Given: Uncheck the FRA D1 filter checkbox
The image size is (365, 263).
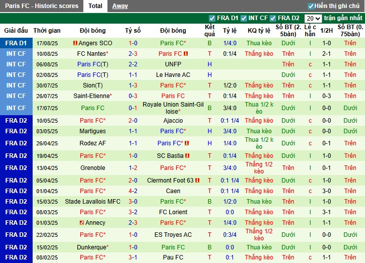Looking at the screenshot, I should (212, 18).
